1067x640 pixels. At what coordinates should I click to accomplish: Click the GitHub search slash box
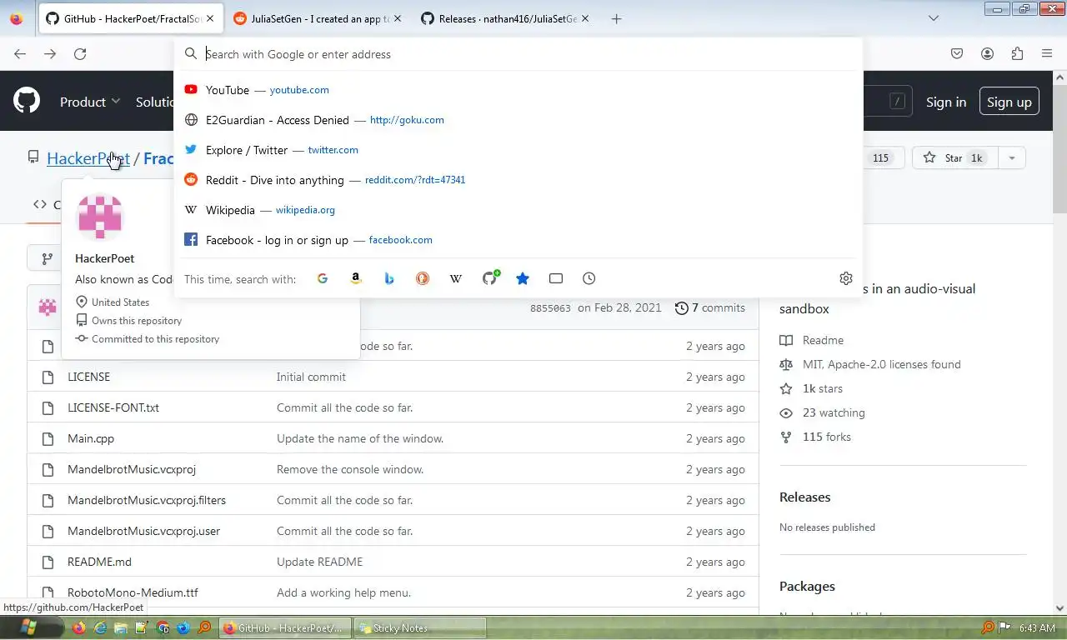(897, 102)
